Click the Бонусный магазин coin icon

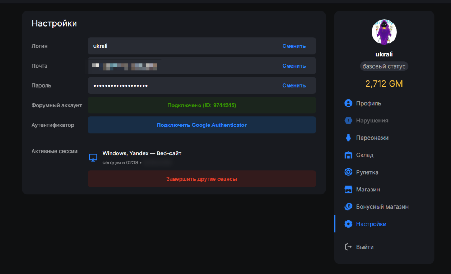(348, 207)
